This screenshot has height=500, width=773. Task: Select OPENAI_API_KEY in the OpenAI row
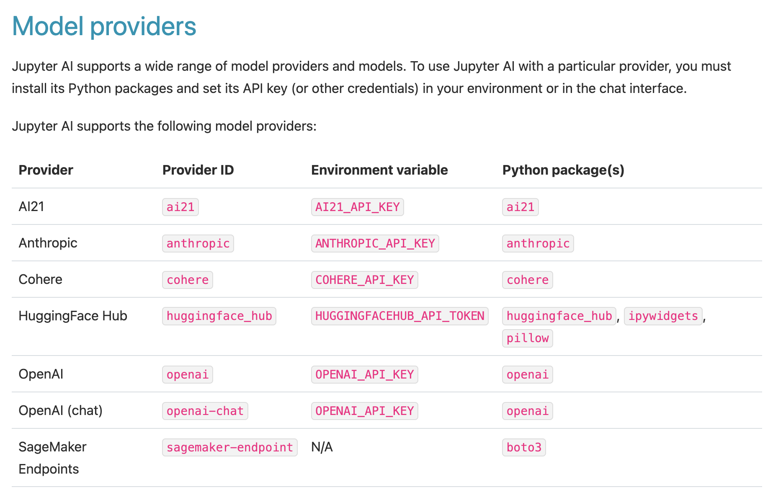click(x=364, y=374)
